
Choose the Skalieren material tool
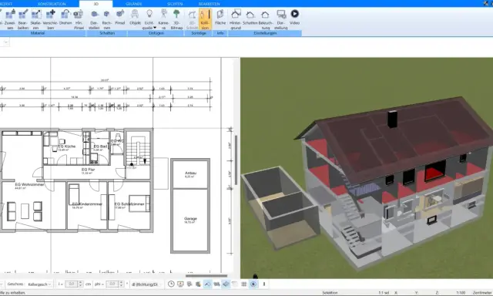pos(35,19)
